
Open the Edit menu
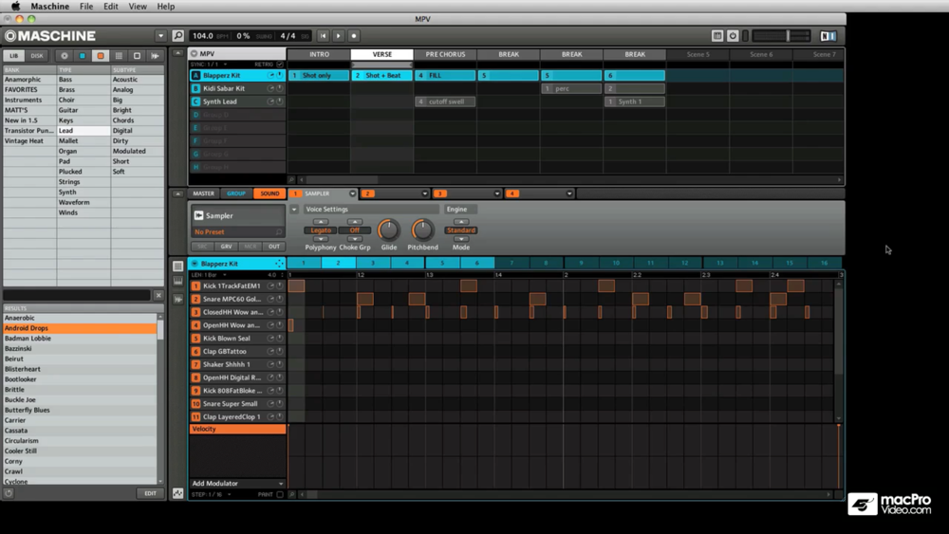pyautogui.click(x=111, y=7)
